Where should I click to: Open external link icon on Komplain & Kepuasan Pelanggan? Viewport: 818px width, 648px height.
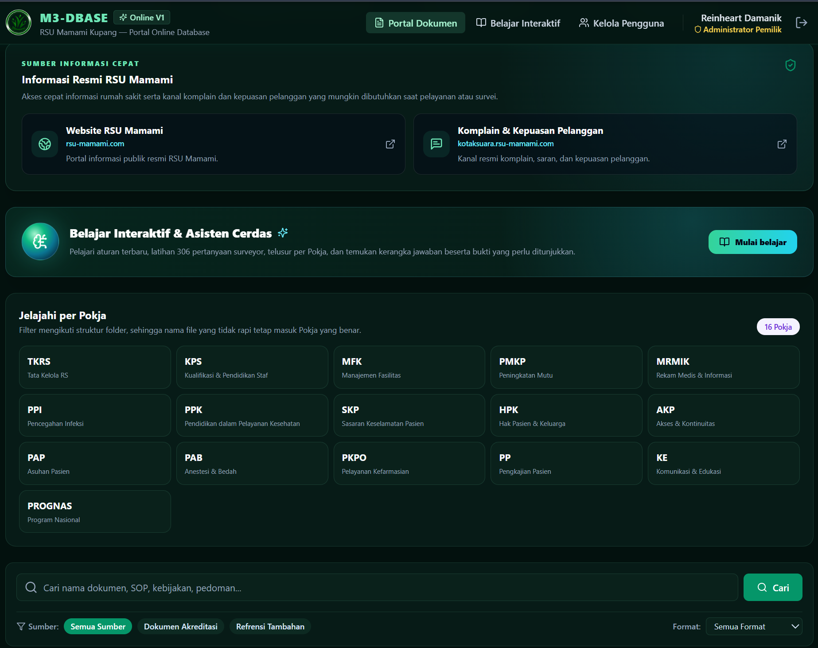coord(782,144)
